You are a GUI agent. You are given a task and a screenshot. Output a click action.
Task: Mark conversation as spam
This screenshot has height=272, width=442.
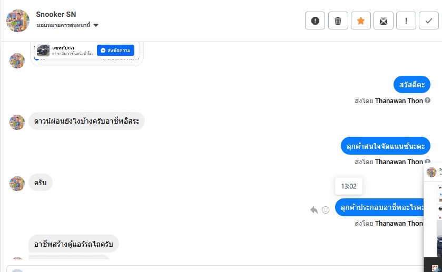coord(315,21)
